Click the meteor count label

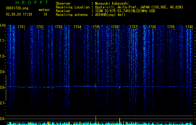pyautogui.click(x=44, y=10)
